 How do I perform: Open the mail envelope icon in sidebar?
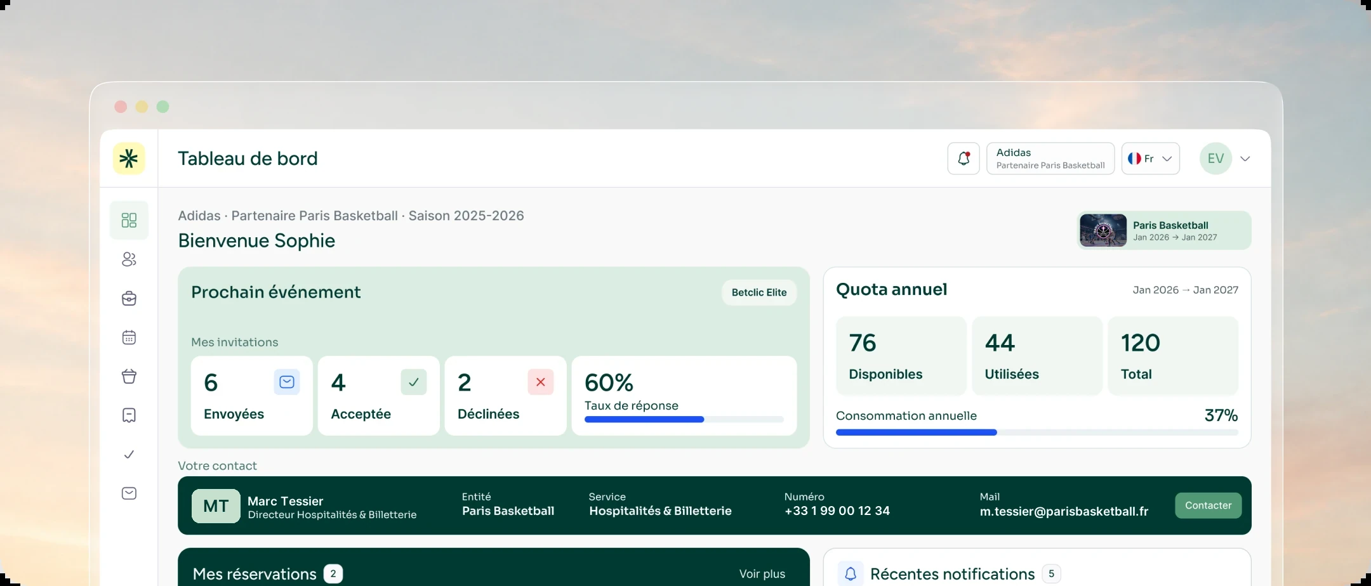[129, 493]
